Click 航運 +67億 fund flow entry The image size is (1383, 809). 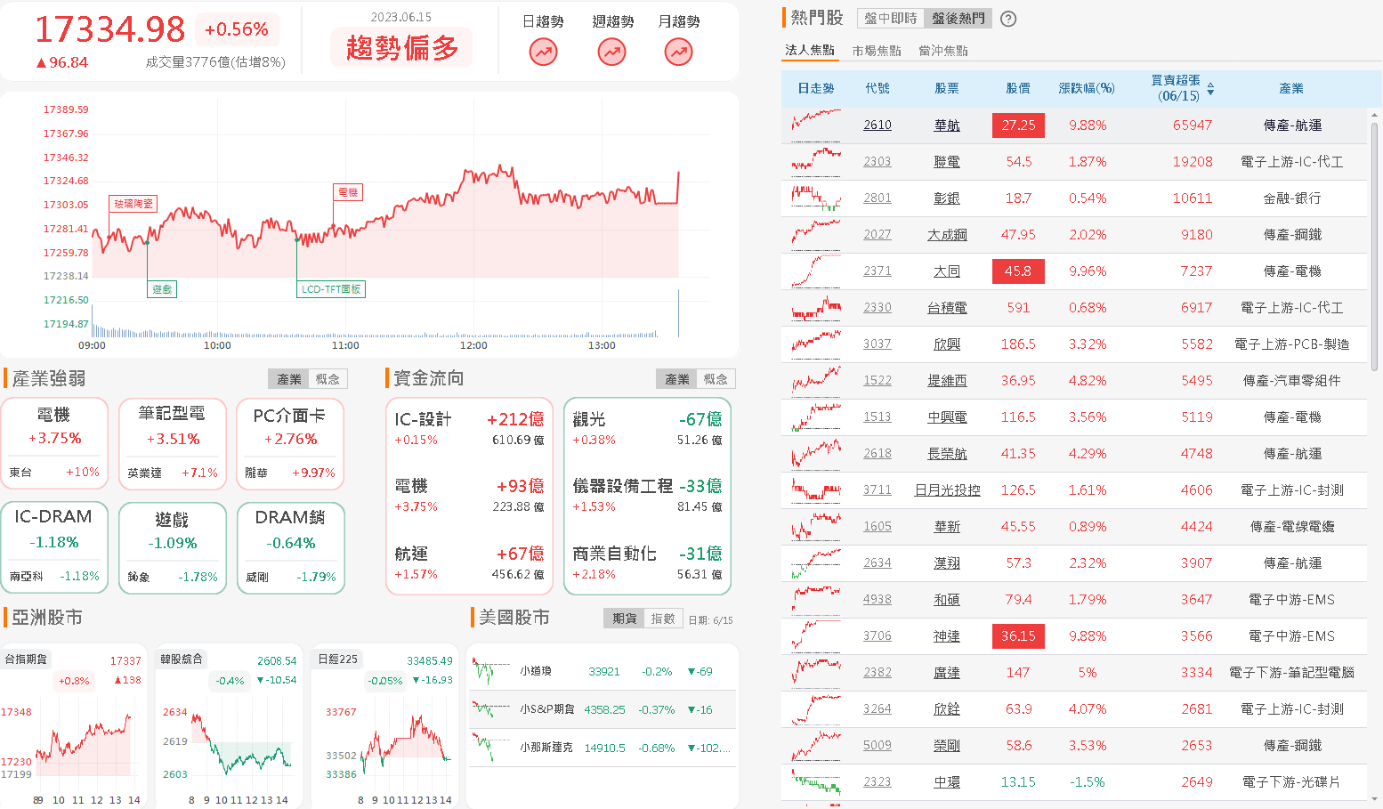coord(469,562)
